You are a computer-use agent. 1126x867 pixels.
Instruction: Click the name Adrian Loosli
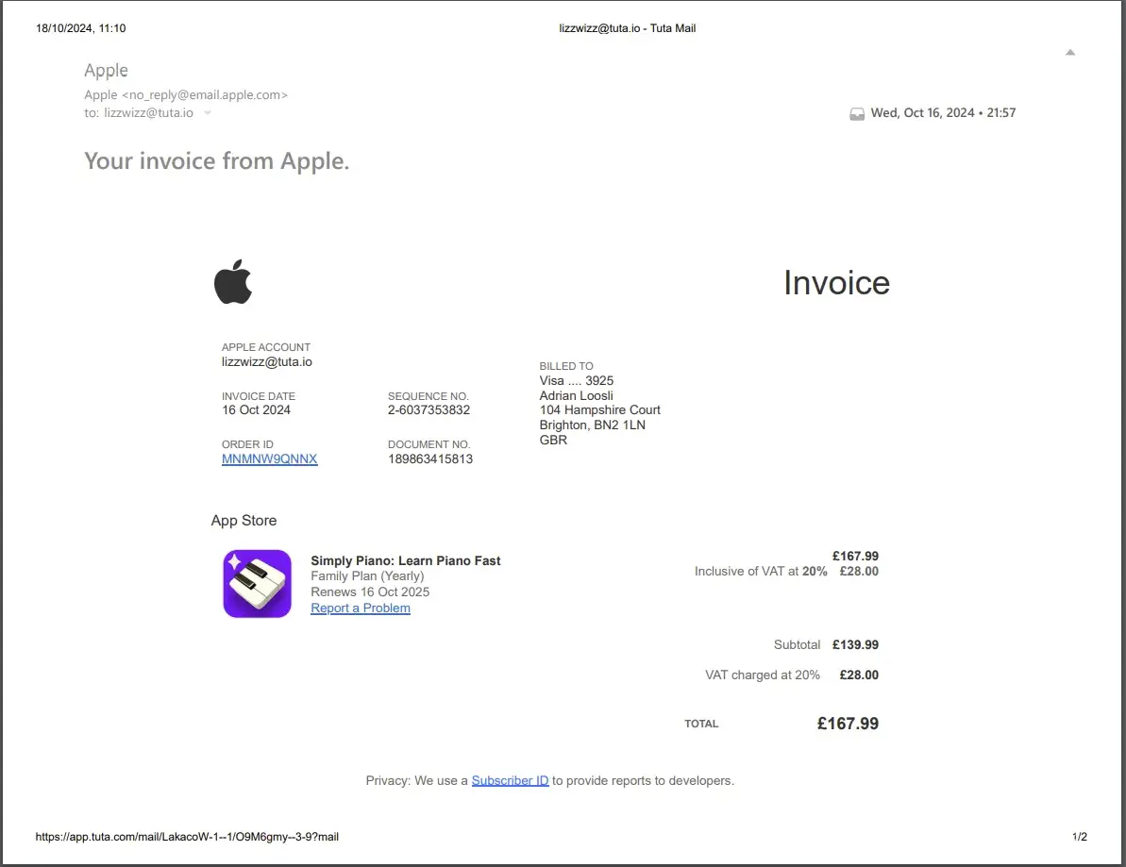click(577, 395)
